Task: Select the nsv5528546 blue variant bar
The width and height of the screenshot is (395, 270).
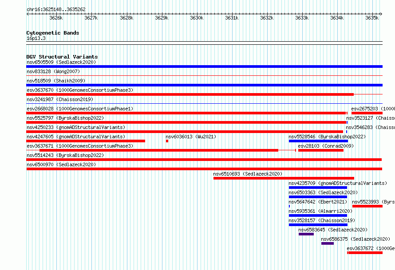Action: click(x=318, y=141)
